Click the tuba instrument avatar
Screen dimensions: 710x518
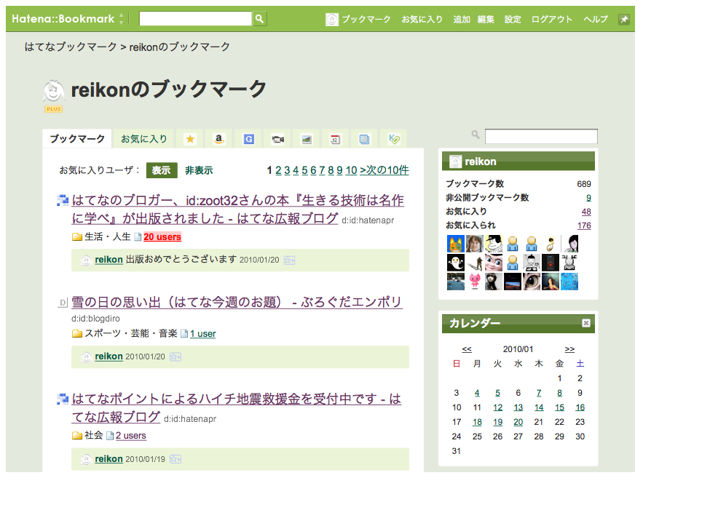pyautogui.click(x=551, y=244)
